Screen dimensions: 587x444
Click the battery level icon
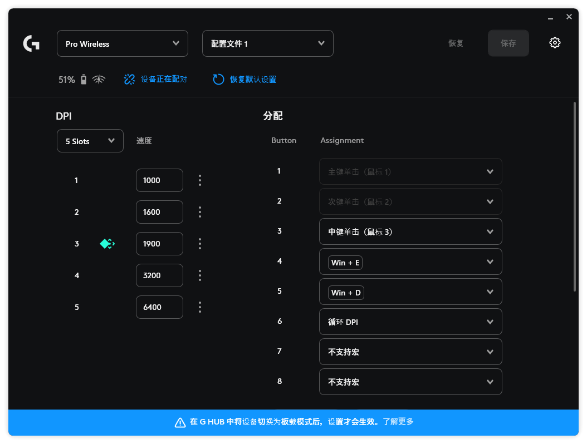click(84, 80)
